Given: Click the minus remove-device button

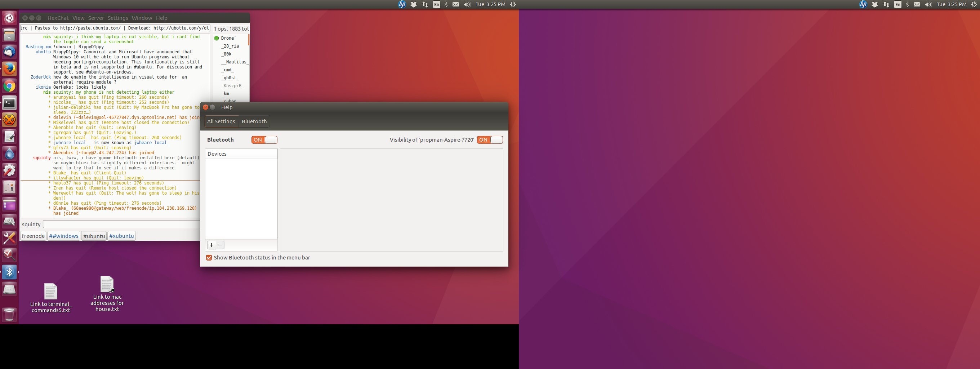Looking at the screenshot, I should 220,245.
